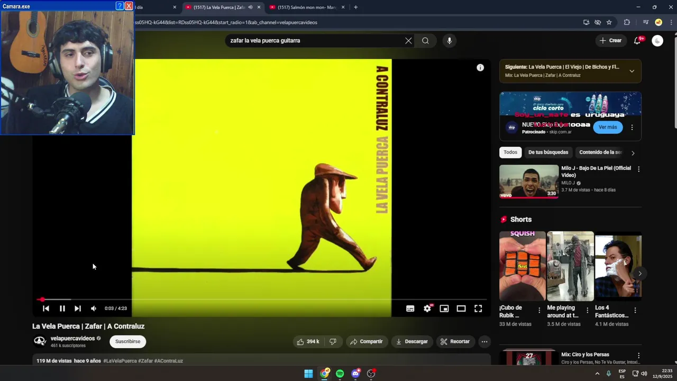Viewport: 677px width, 381px height.
Task: Go to the previous video in player
Action: pos(46,309)
